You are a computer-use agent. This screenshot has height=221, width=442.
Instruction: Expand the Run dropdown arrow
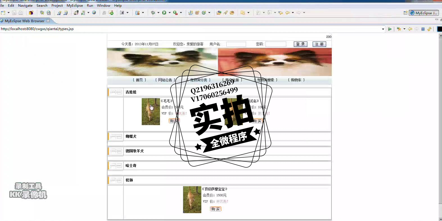tap(170, 13)
